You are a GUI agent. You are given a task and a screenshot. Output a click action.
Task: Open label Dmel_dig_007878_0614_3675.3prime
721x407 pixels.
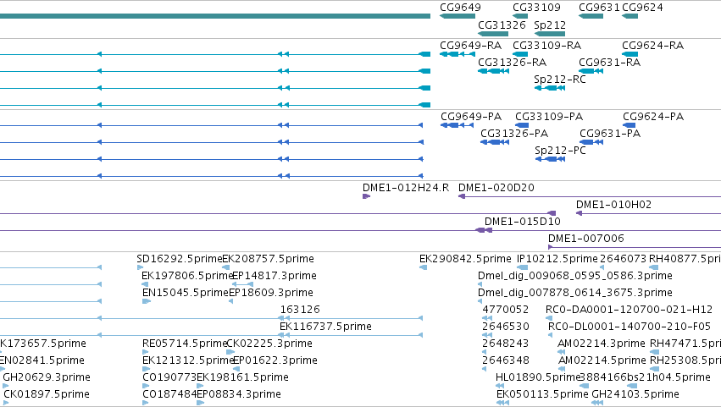(x=575, y=293)
